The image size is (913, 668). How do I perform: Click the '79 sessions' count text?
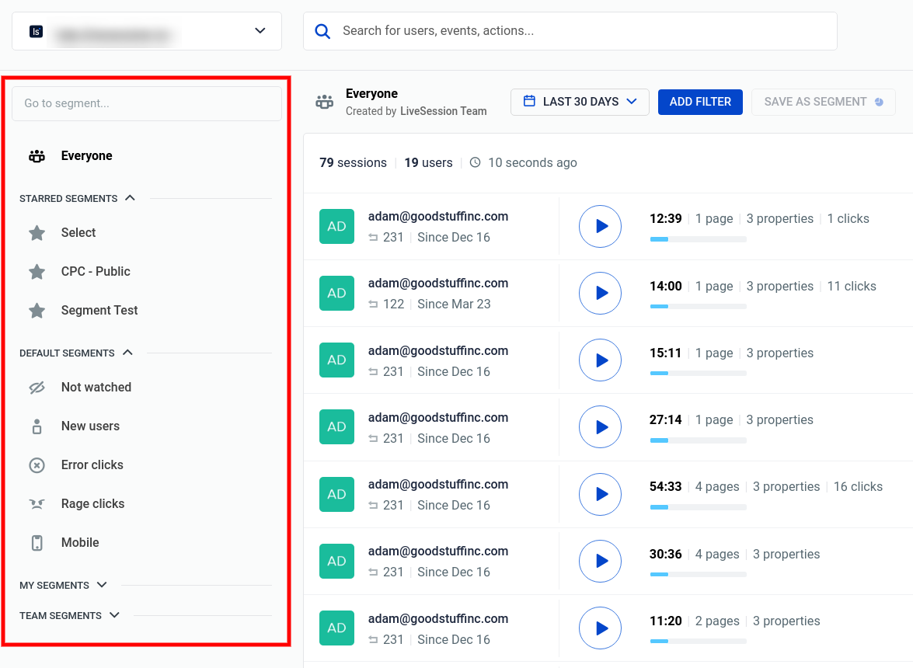pos(353,163)
